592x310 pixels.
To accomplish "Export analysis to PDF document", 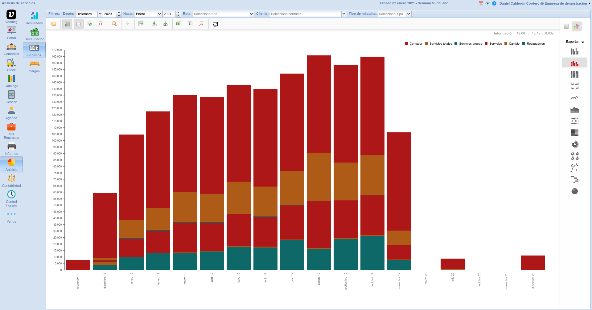I will tap(202, 24).
